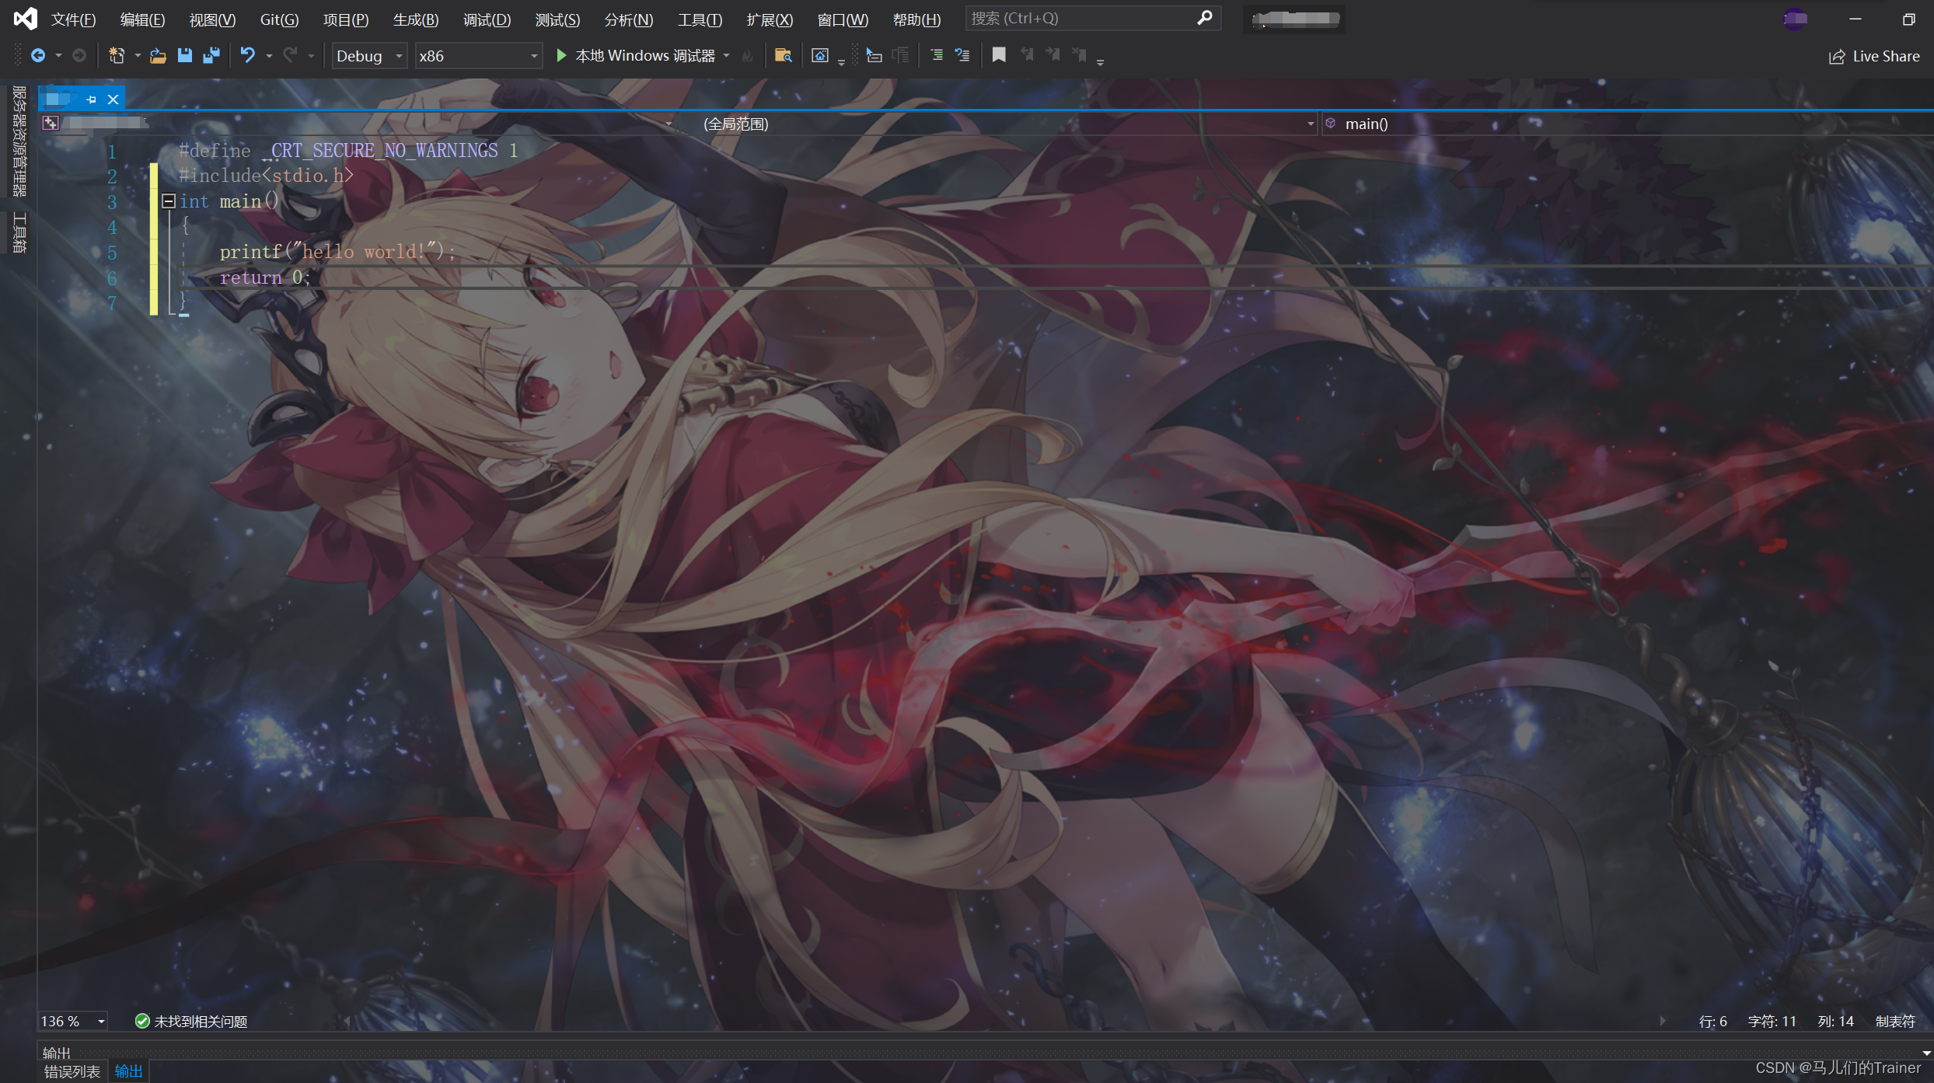Redo the last undone edit
This screenshot has width=1934, height=1083.
click(x=290, y=55)
